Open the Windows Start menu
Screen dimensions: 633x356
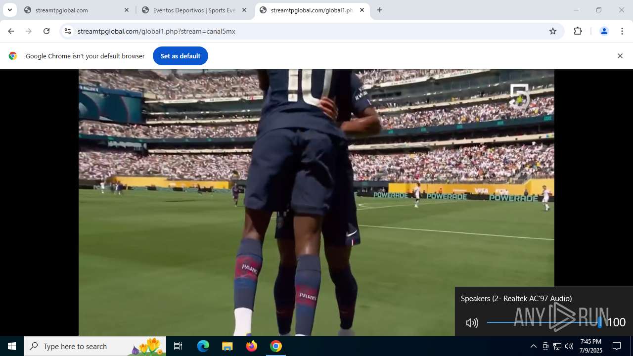coord(12,346)
